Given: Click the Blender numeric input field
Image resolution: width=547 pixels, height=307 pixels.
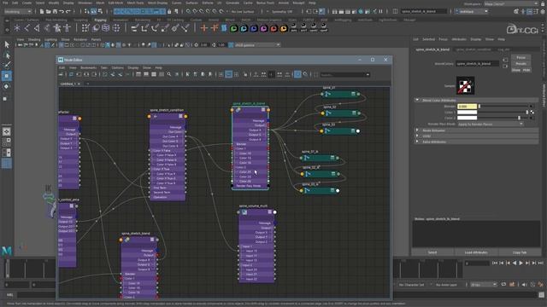Looking at the screenshot, I should [467, 106].
